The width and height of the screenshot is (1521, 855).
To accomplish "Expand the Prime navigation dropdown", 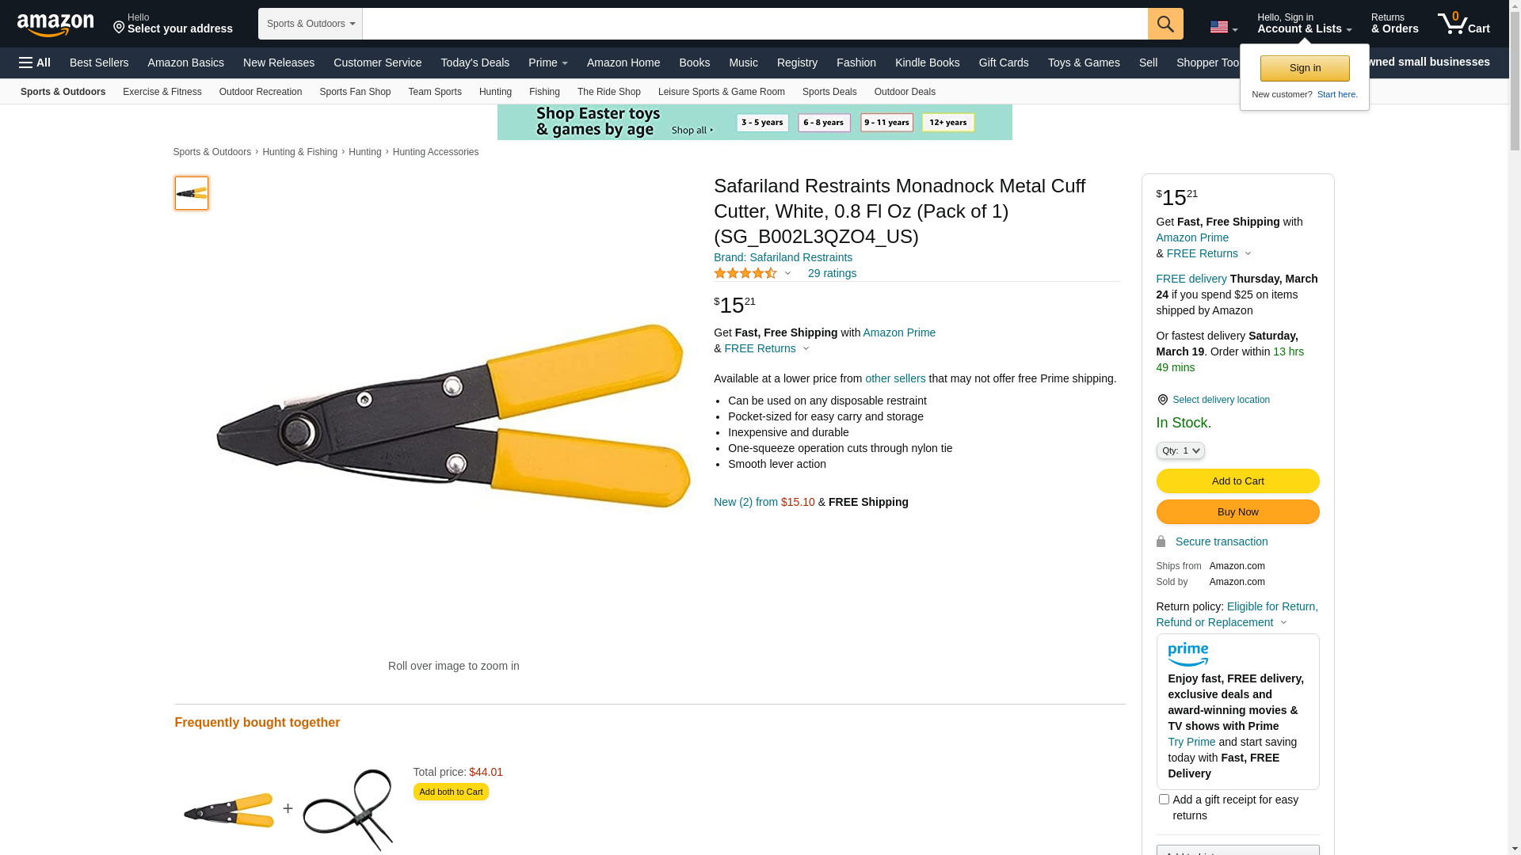I will coord(547,63).
